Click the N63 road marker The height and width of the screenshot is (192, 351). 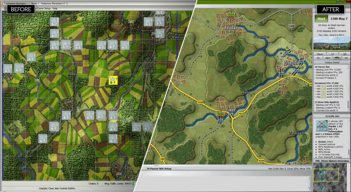241,114
